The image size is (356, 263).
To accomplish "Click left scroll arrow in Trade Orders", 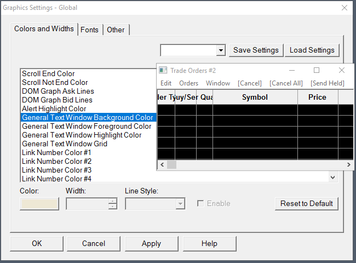I will click(x=162, y=165).
